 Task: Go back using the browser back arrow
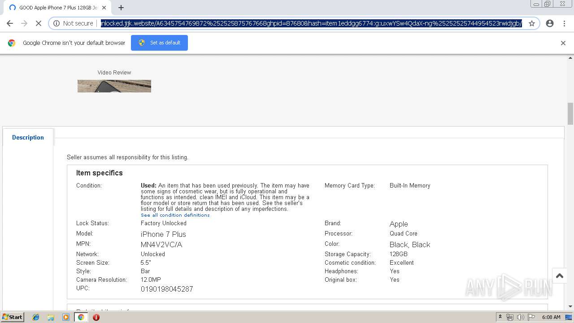pos(10,23)
